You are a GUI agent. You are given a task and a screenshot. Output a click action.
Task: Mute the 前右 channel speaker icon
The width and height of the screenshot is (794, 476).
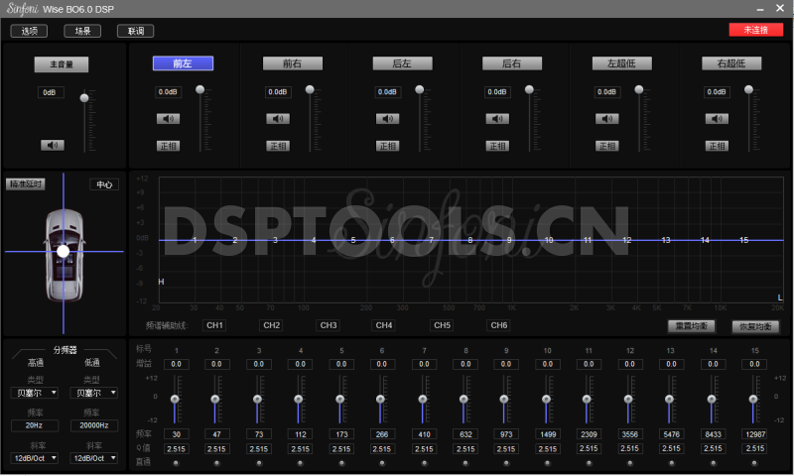278,119
